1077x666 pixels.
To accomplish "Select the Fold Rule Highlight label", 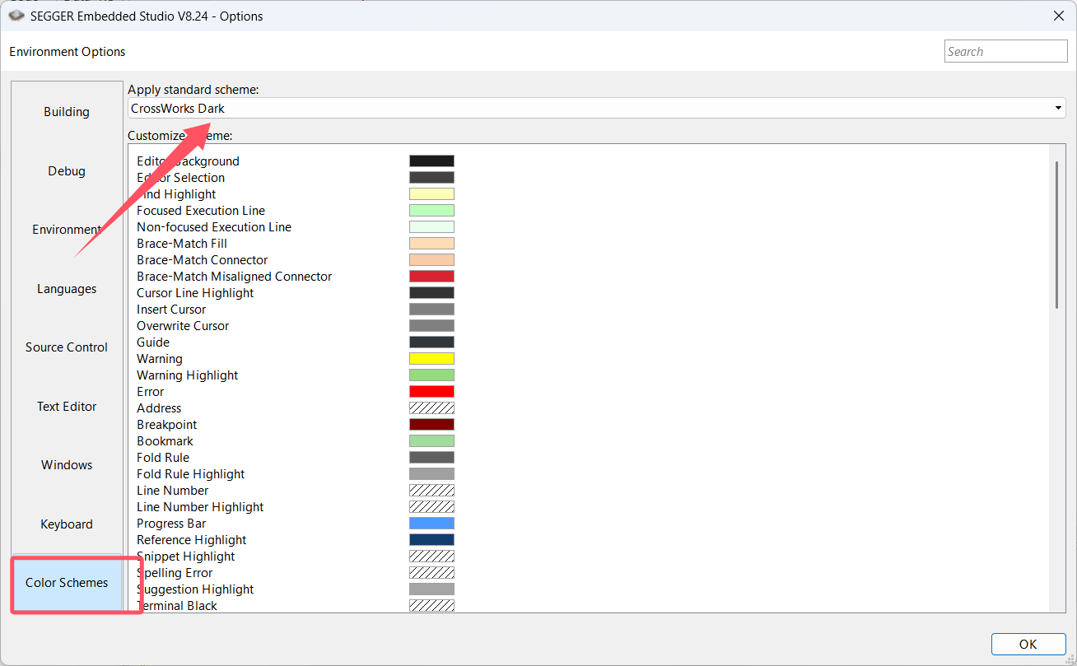I will click(x=191, y=474).
